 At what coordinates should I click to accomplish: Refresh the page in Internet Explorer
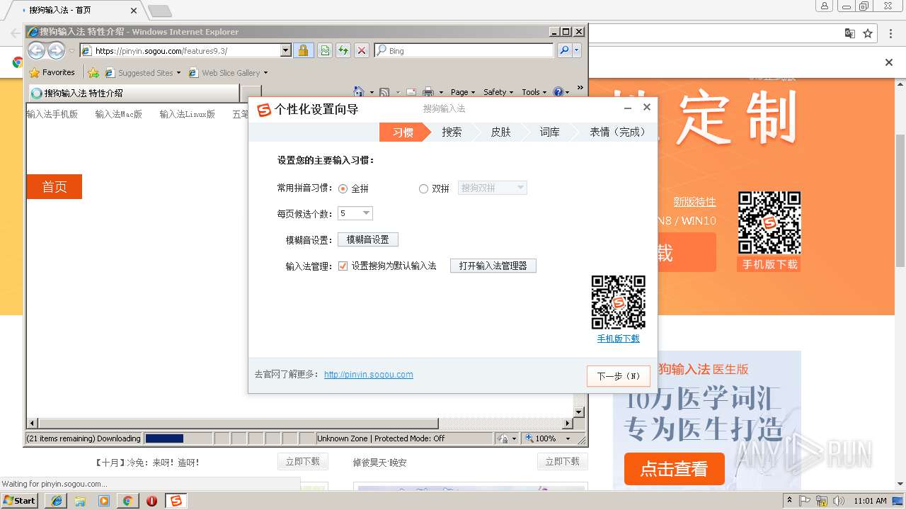(x=343, y=50)
